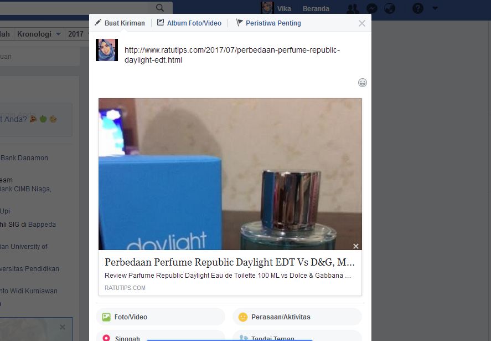This screenshot has height=341, width=491.
Task: Click the yellow smiley Perasaan icon
Action: (243, 317)
